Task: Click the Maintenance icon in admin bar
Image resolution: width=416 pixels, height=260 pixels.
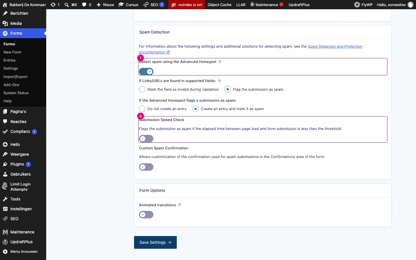Action: 252,4
